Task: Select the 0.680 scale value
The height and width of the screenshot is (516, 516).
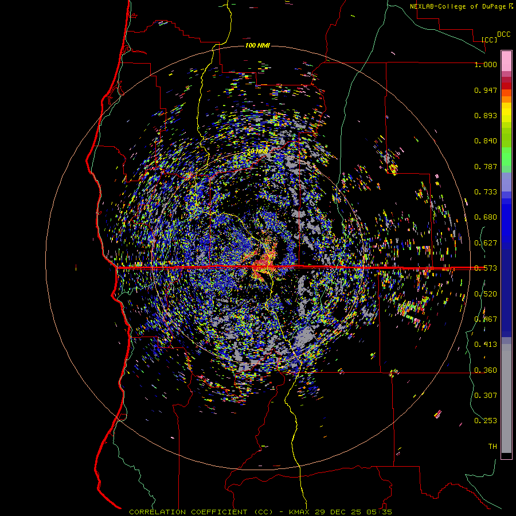Action: [486, 217]
